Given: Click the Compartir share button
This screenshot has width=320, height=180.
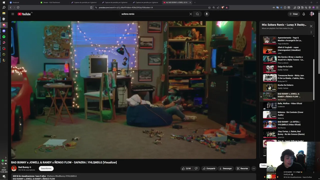Looking at the screenshot, I should [209, 168].
